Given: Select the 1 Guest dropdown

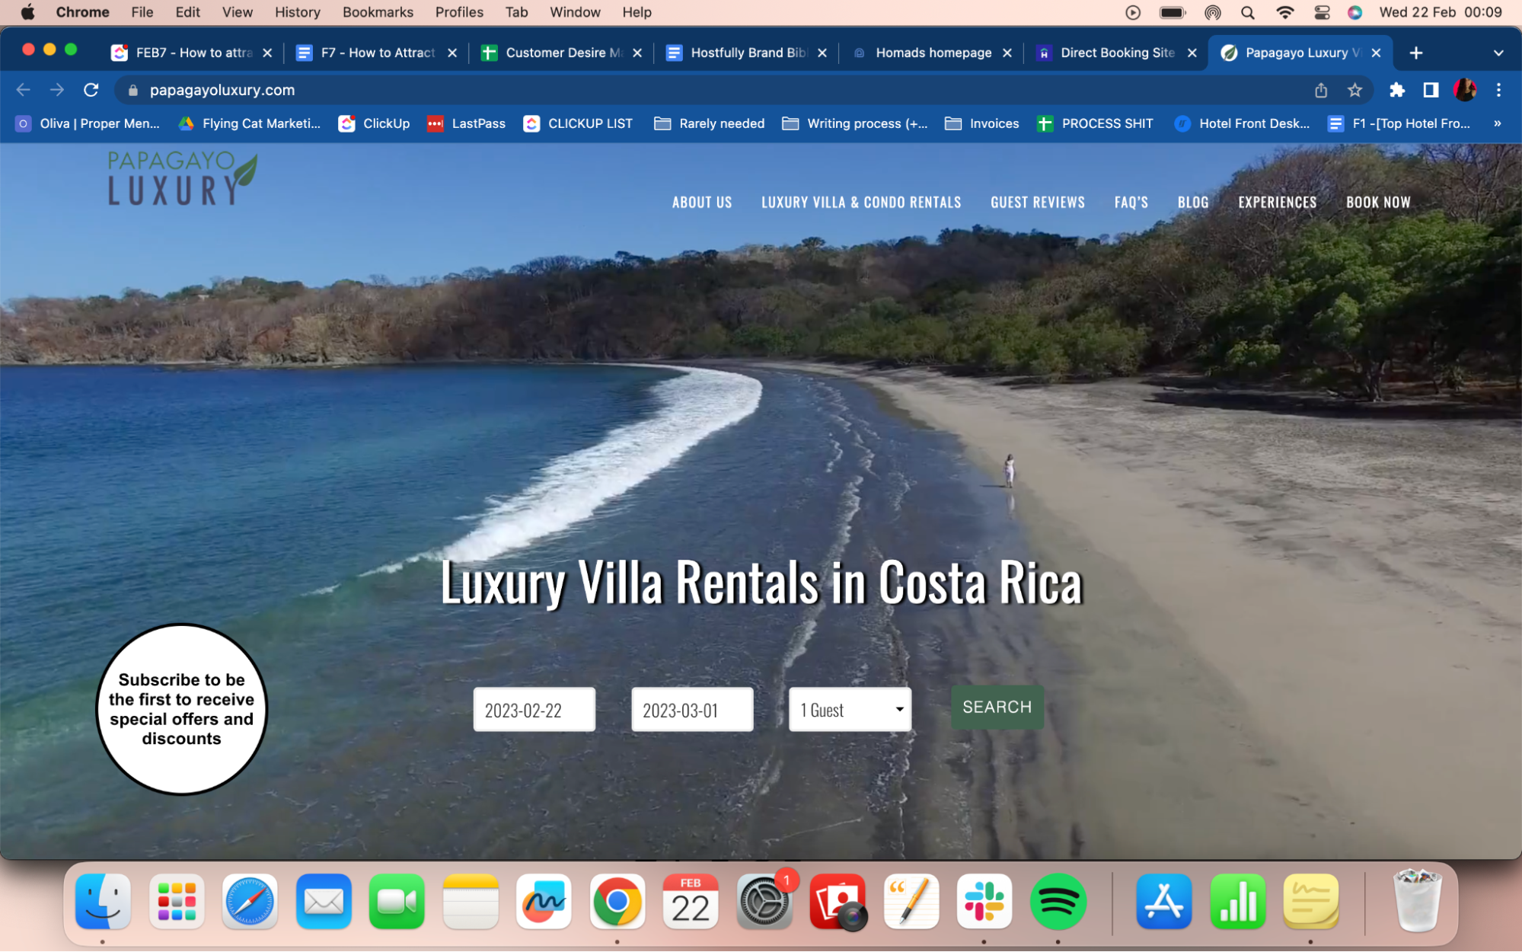Looking at the screenshot, I should pyautogui.click(x=850, y=708).
